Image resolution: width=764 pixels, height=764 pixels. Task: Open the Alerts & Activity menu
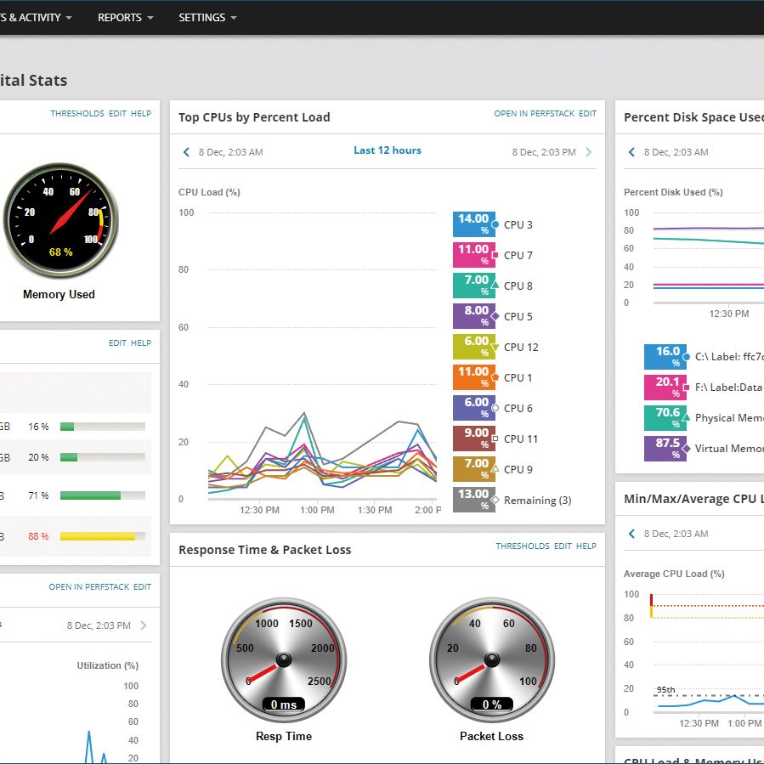pos(36,18)
